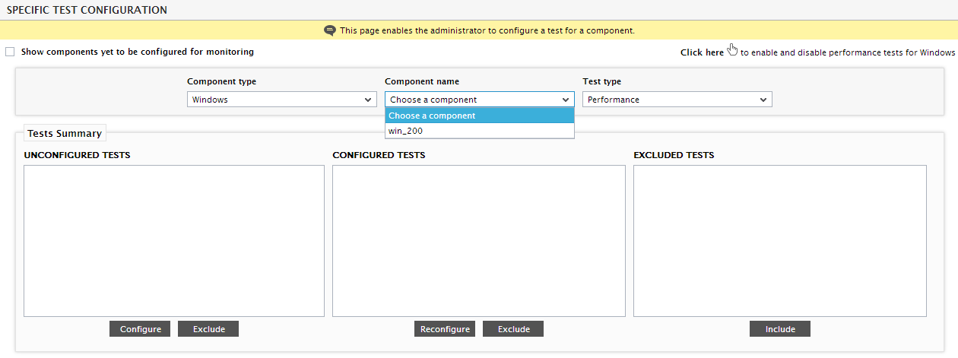Click the Configure button

pos(141,329)
